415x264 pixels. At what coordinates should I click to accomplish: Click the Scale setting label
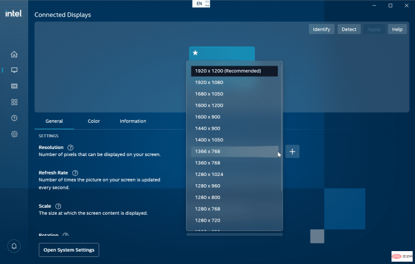click(x=45, y=206)
